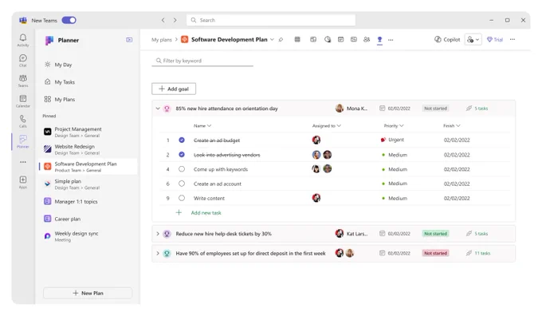
Task: Pin plan using the pin icon
Action: click(x=281, y=40)
